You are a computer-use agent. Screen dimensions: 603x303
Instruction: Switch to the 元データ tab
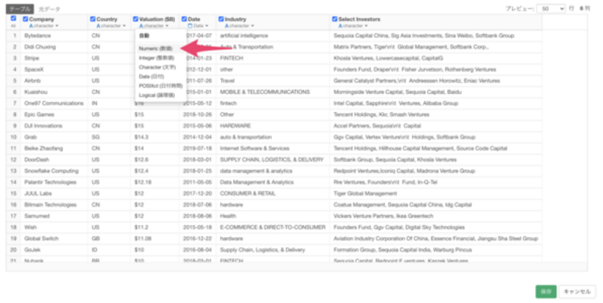tap(49, 8)
